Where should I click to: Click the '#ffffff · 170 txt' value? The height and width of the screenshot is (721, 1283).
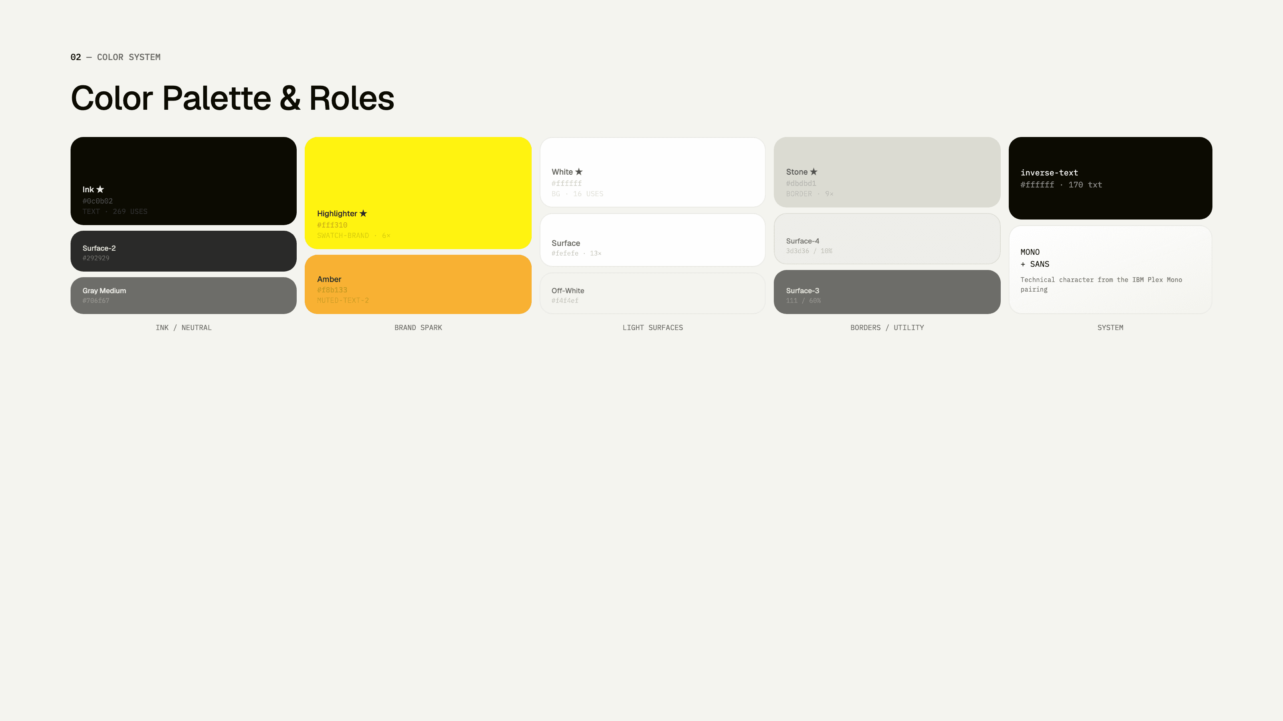point(1061,185)
